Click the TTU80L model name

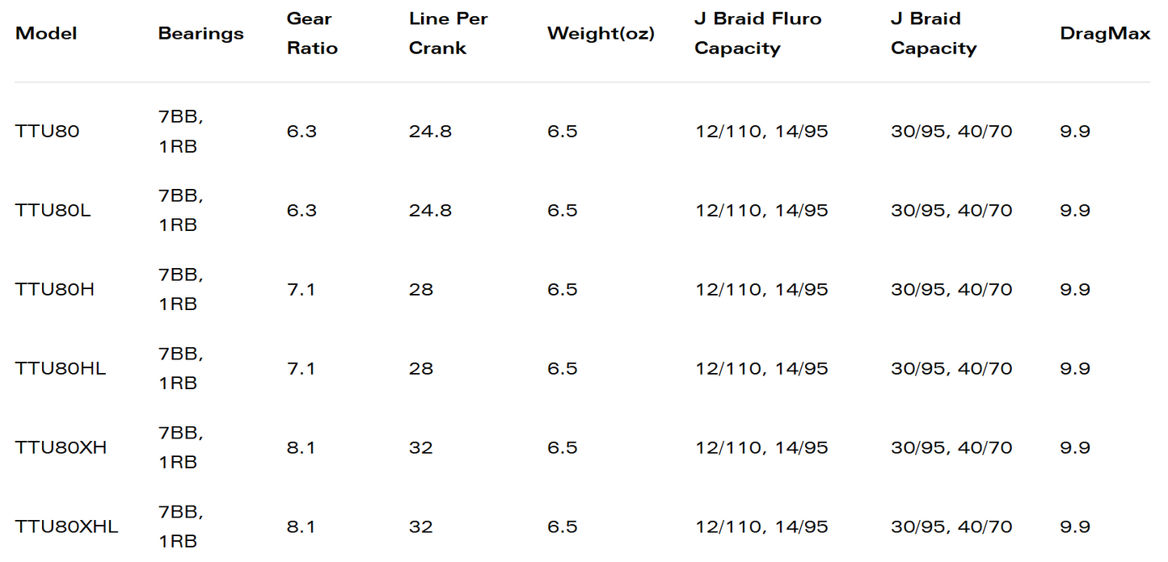click(53, 210)
